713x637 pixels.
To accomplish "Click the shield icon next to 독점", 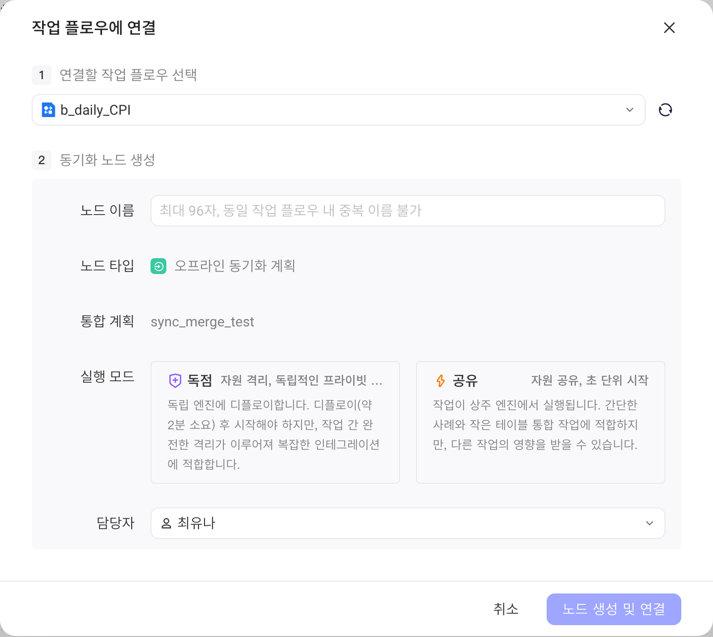I will pos(175,380).
